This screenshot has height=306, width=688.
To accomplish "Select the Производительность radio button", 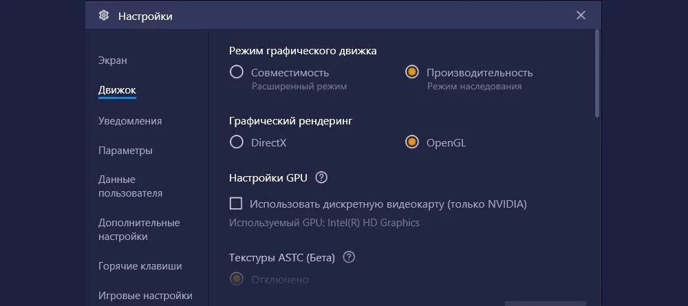I will click(x=411, y=72).
